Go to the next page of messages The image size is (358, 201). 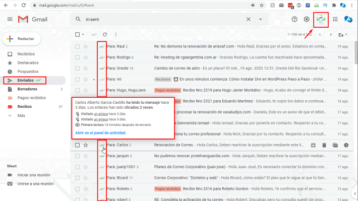(x=331, y=35)
